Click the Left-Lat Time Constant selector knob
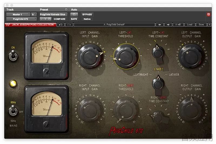216x144 pixels. pyautogui.click(x=158, y=53)
